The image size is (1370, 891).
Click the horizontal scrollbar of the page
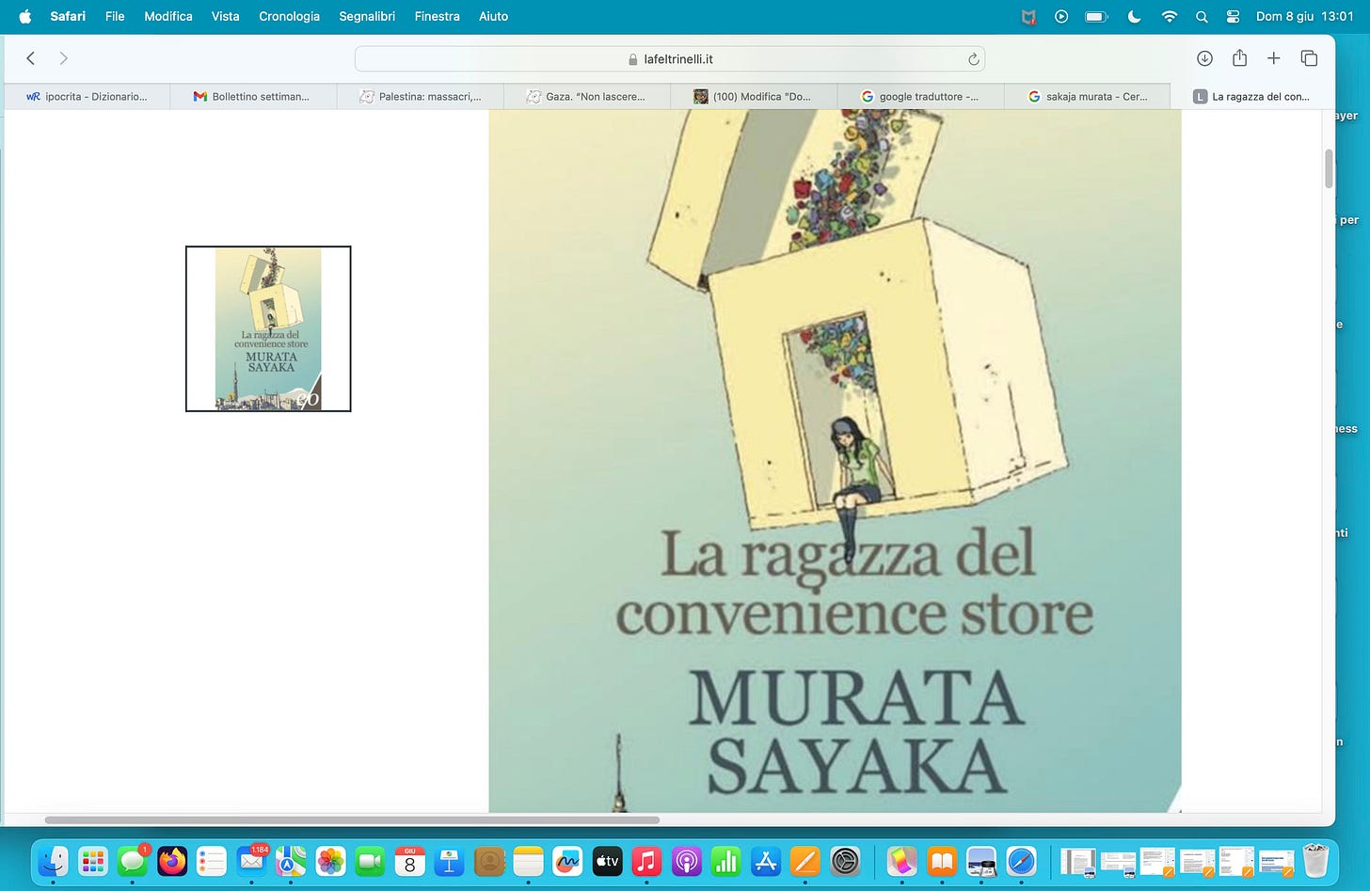[352, 820]
